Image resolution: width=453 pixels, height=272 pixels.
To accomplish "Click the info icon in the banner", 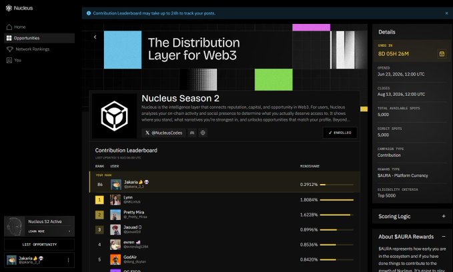I will pos(89,13).
